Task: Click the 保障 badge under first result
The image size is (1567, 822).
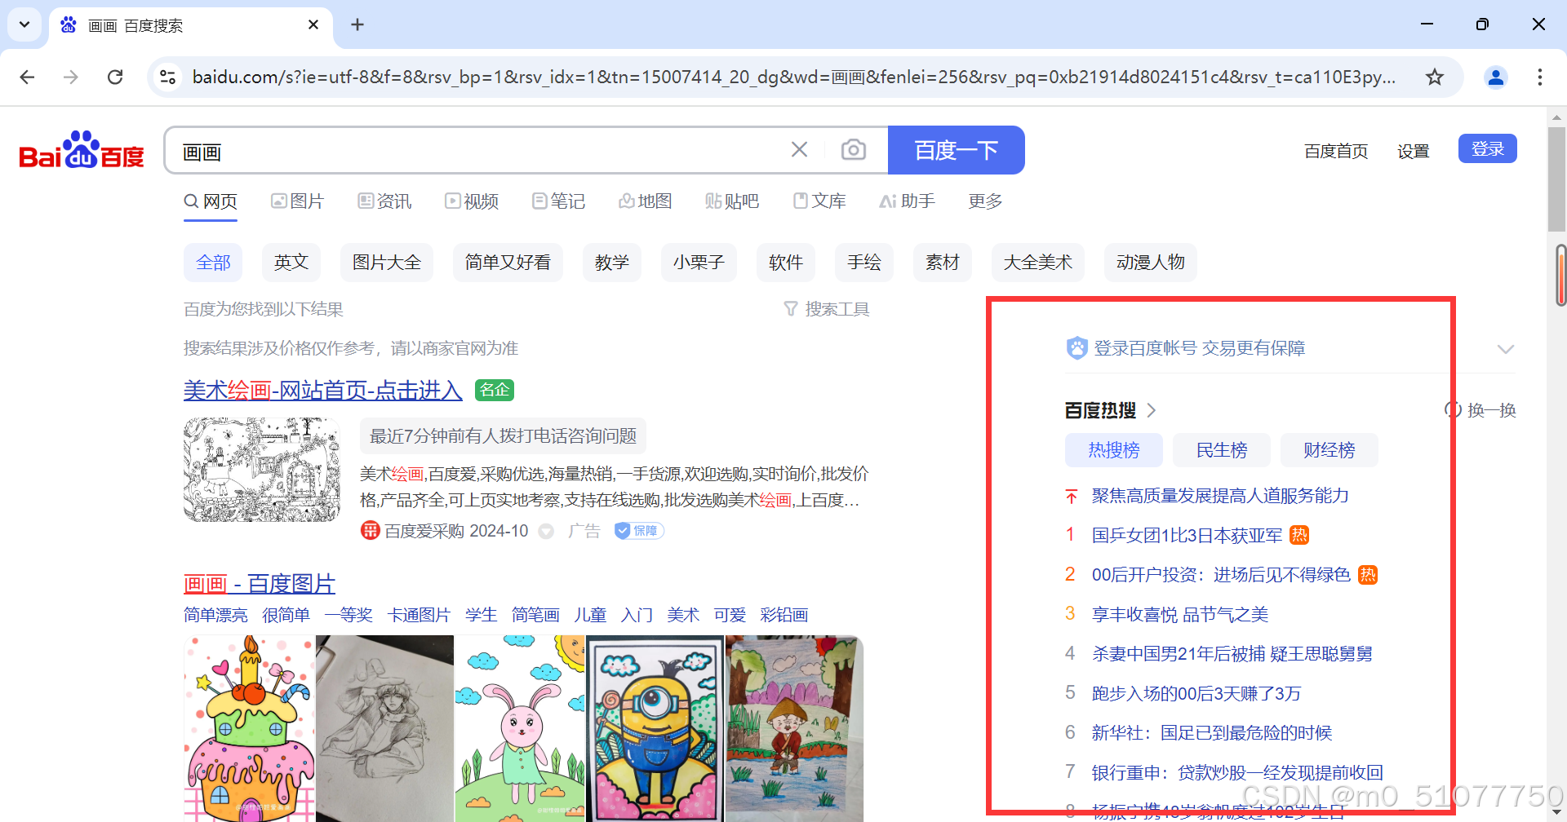Action: point(639,531)
